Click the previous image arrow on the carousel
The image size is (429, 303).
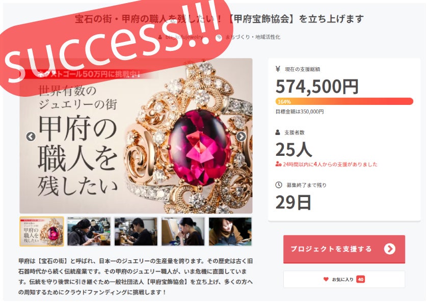pyautogui.click(x=31, y=136)
